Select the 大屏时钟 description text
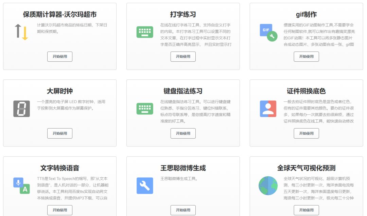The height and width of the screenshot is (216, 367). coord(71,105)
